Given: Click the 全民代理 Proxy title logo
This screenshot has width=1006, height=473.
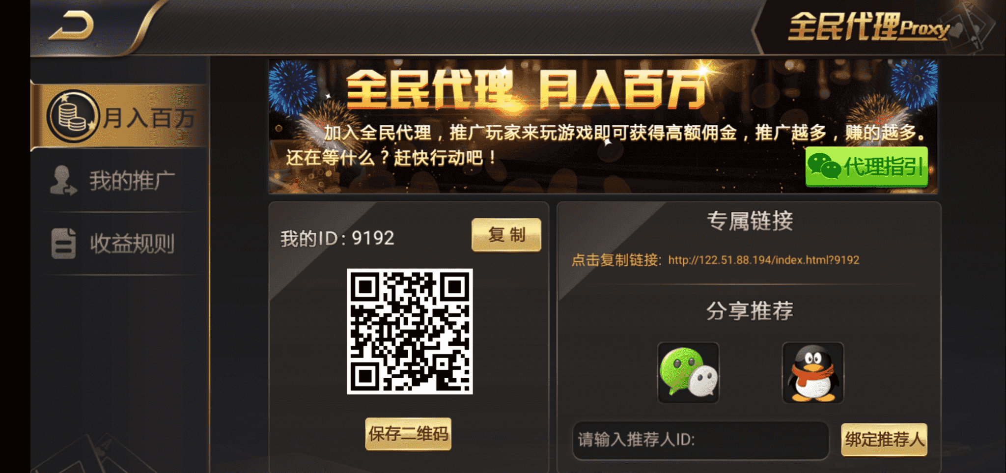Looking at the screenshot, I should [x=868, y=27].
